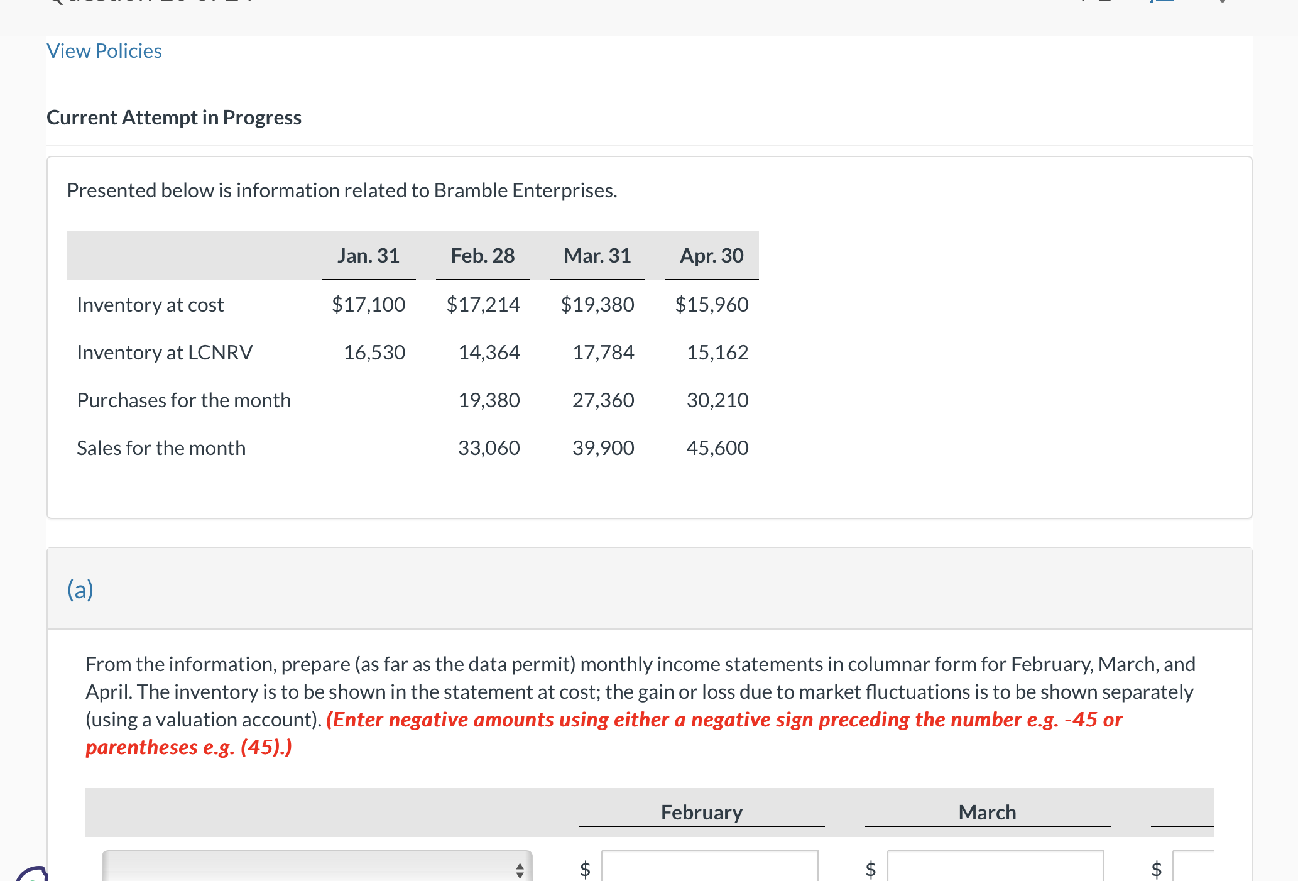Screen dimensions: 1298x881
Task: Select the March column header
Action: coord(987,812)
